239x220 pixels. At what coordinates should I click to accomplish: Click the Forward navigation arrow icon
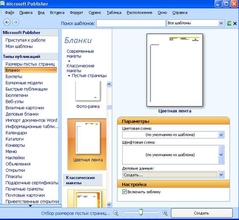16,22
